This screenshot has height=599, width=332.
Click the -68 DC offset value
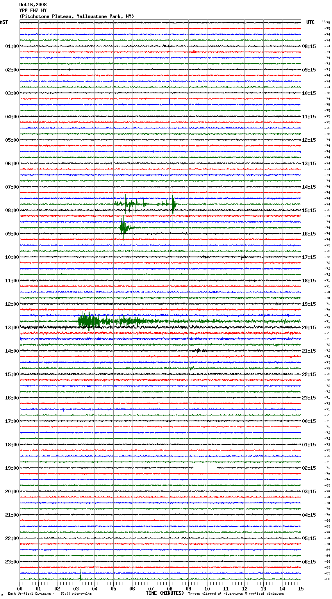point(327,579)
